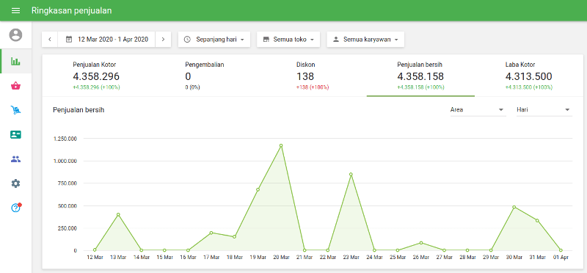Click the 1.250.000 y-axis label
The width and height of the screenshot is (587, 273).
coord(65,139)
